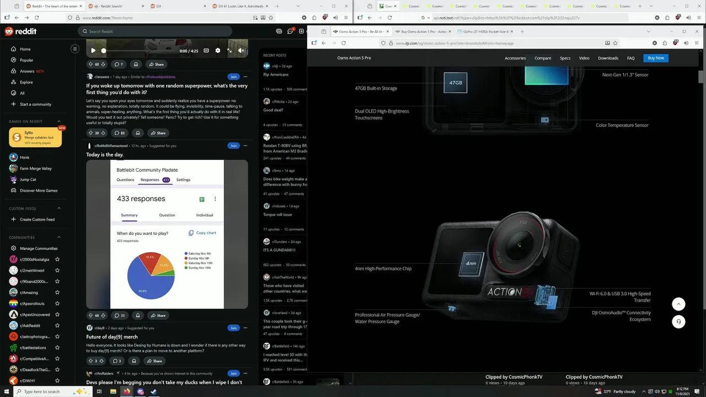Switch to the Buy Osmo Action 5 Pro tab
This screenshot has height=397, width=706.
tap(423, 31)
